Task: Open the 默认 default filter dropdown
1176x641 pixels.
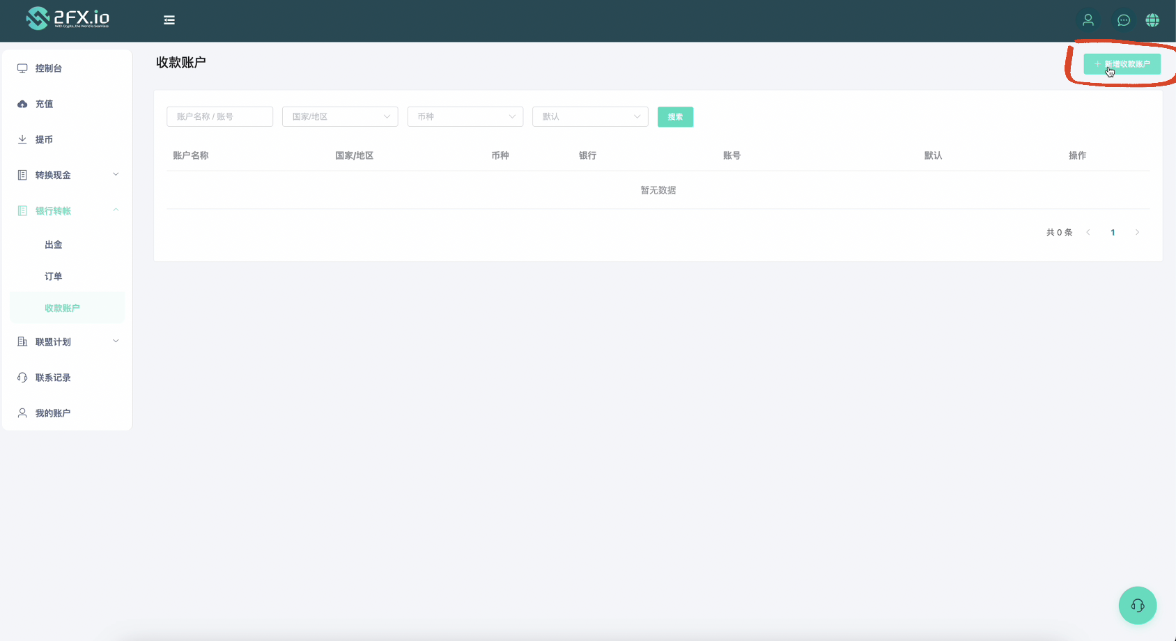Action: click(x=590, y=116)
